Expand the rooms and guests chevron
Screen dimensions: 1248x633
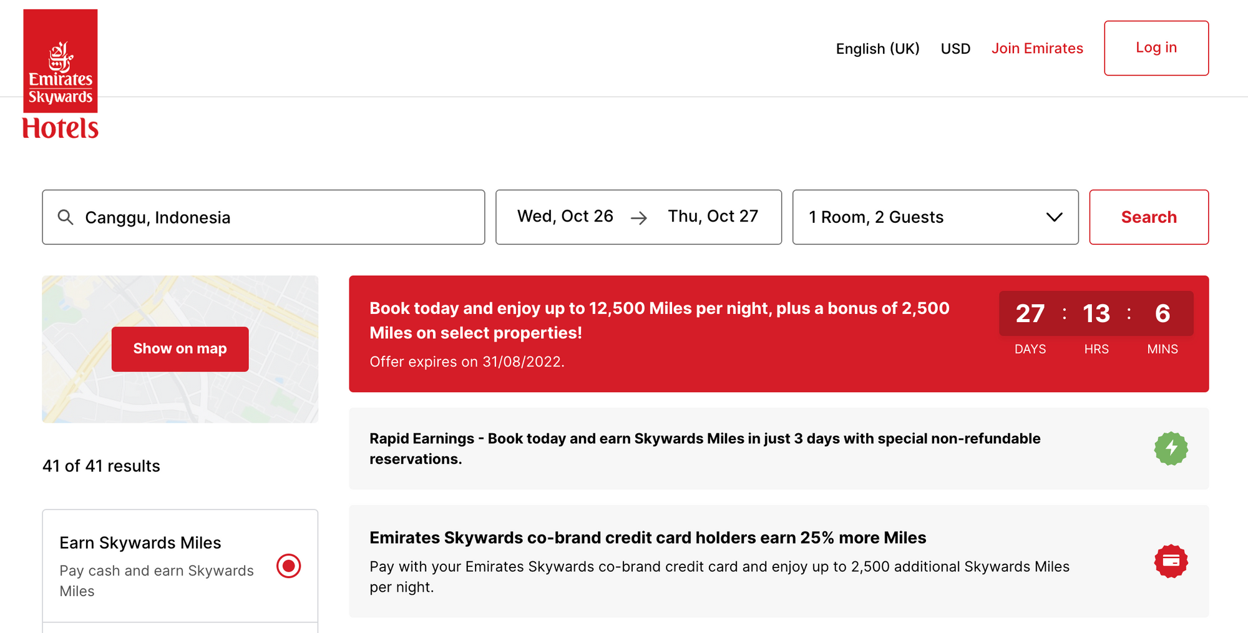pos(1054,217)
